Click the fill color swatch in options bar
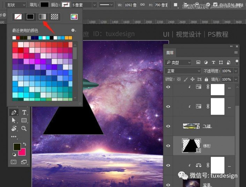Viewport: 246px width, 187px height. (x=45, y=5)
